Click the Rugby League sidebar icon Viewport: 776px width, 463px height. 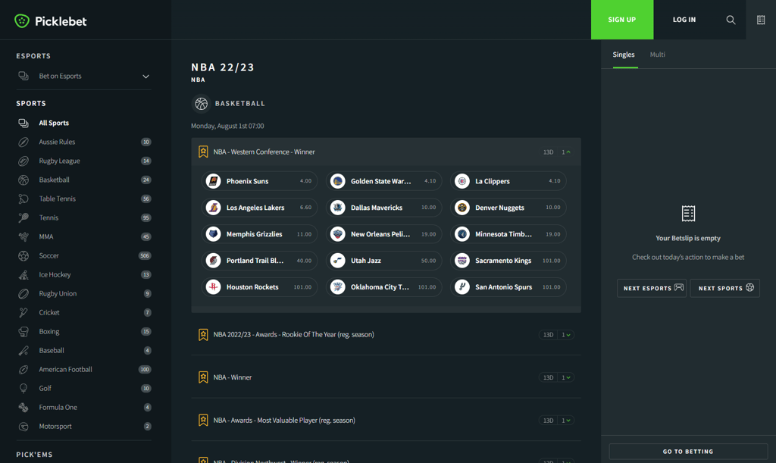tap(23, 161)
